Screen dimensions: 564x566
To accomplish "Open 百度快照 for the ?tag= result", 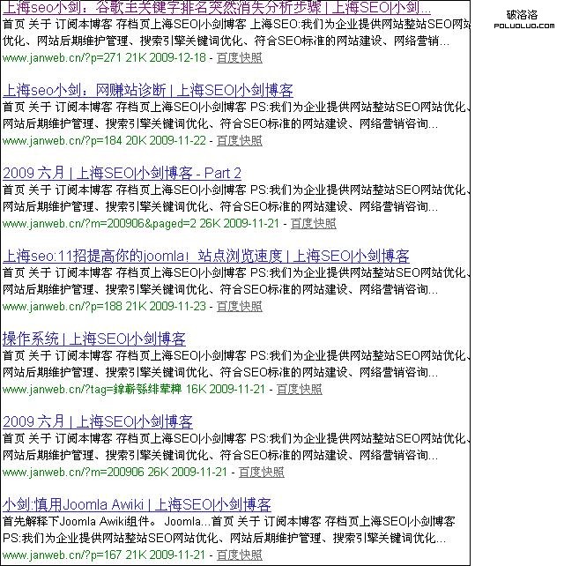I will [299, 390].
